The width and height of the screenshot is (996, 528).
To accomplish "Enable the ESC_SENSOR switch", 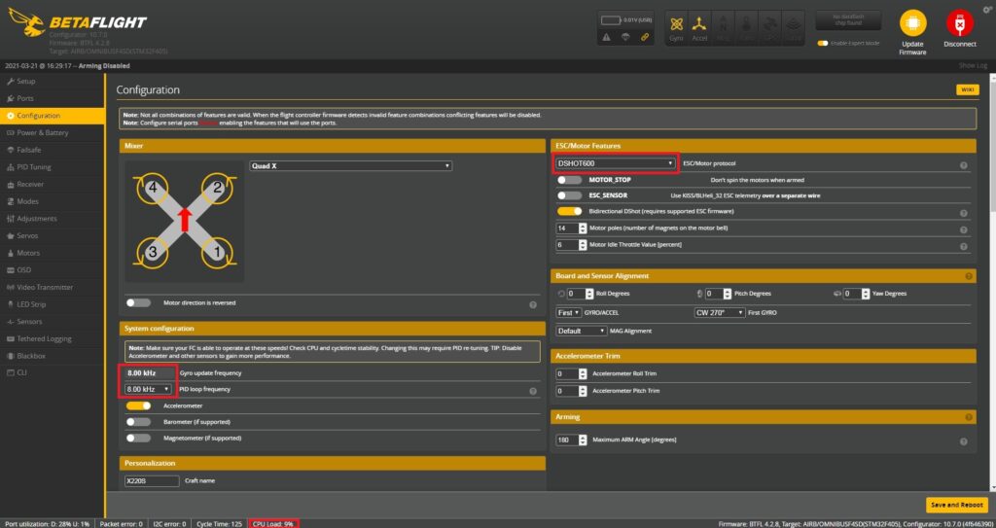I will pyautogui.click(x=569, y=195).
